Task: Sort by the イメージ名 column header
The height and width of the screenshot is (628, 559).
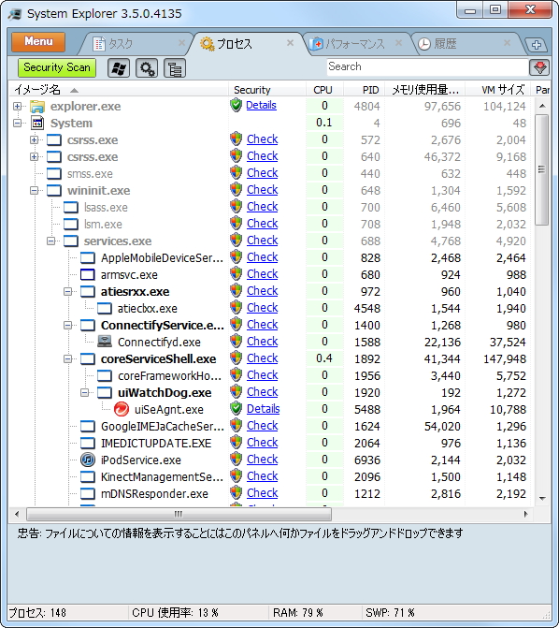Action: 119,90
